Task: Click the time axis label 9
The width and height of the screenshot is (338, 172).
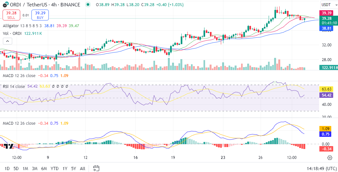Action: tap(48, 157)
